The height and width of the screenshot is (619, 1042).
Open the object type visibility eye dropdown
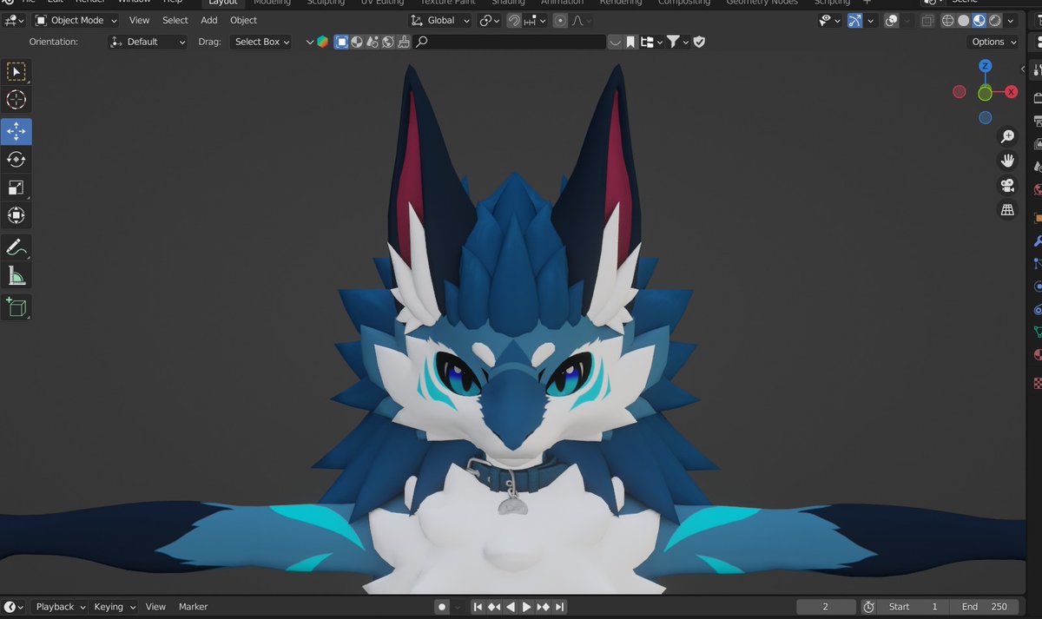[x=829, y=20]
